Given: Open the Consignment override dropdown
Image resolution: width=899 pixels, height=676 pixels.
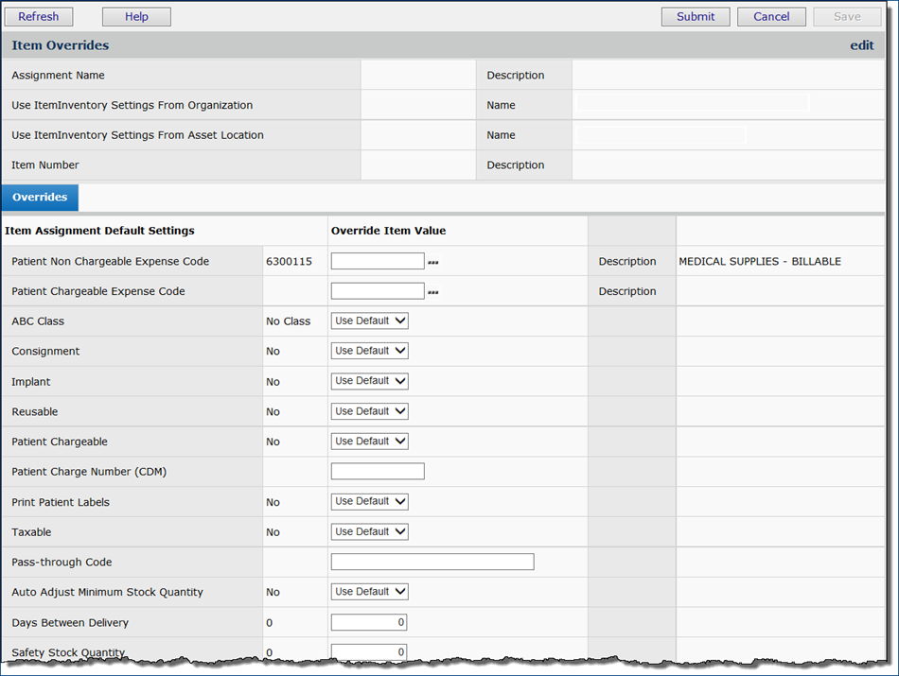Looking at the screenshot, I should click(x=369, y=351).
